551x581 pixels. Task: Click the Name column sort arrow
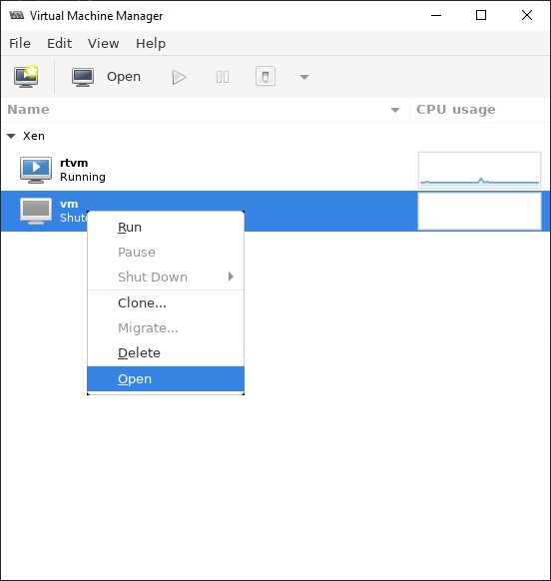pyautogui.click(x=395, y=110)
